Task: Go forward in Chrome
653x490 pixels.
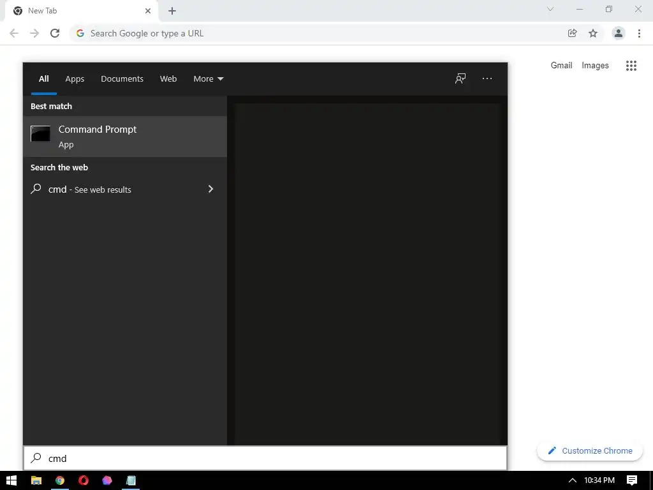Action: [34, 33]
